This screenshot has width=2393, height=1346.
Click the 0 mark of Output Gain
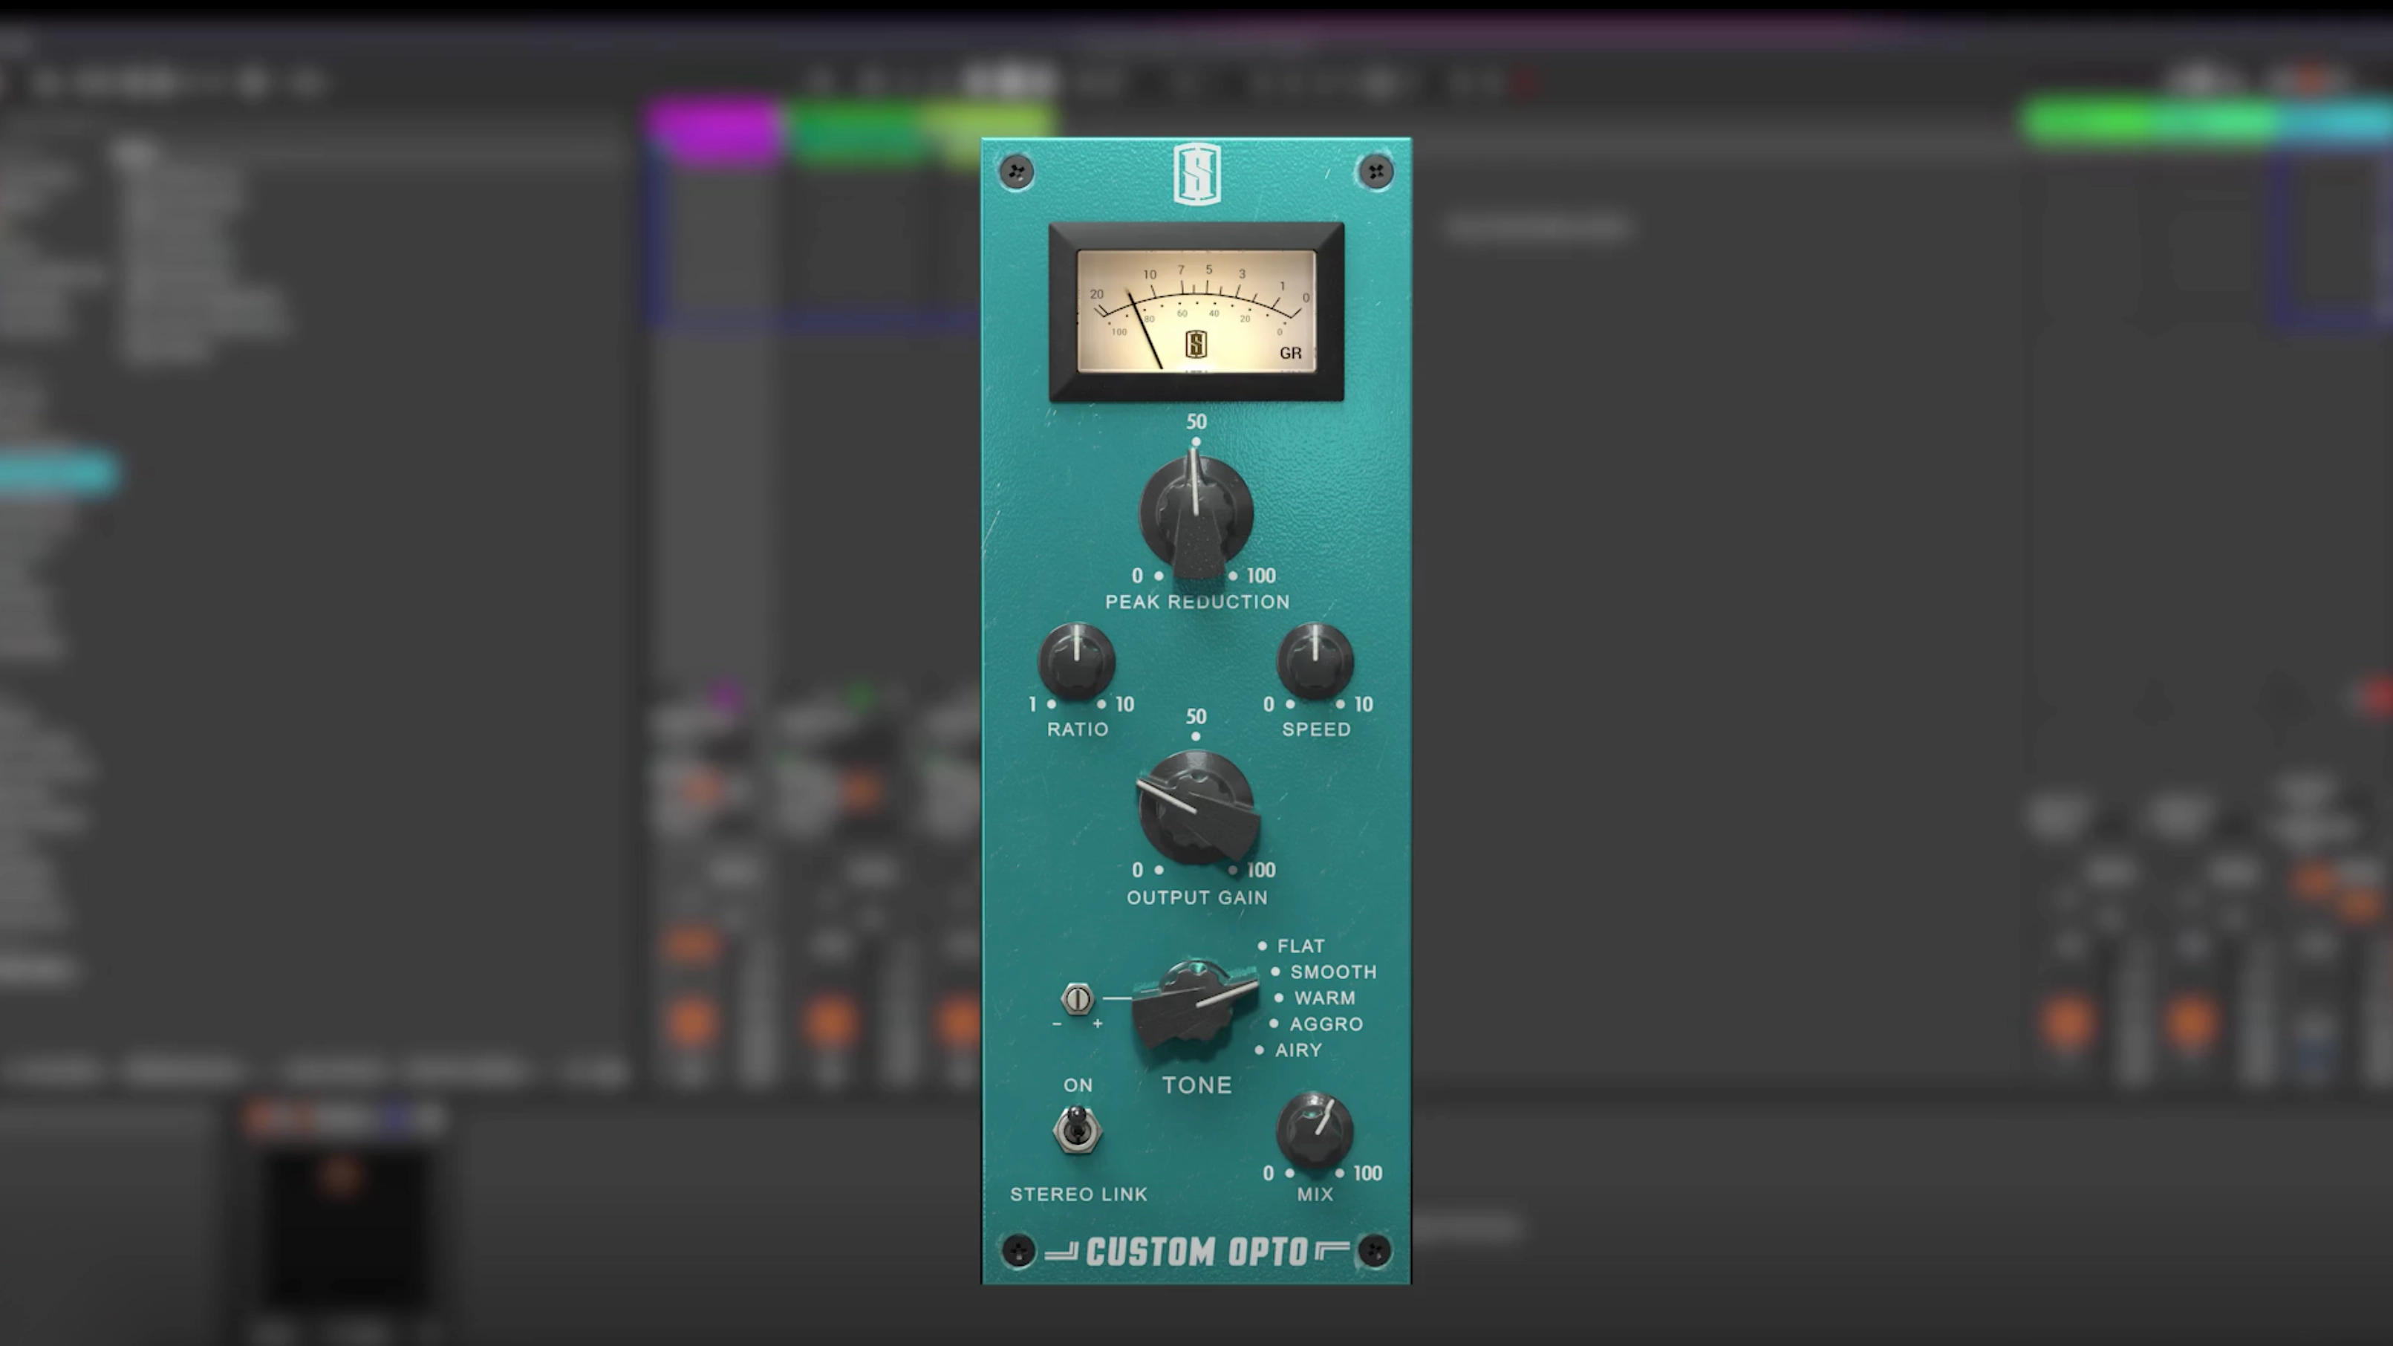(1137, 871)
